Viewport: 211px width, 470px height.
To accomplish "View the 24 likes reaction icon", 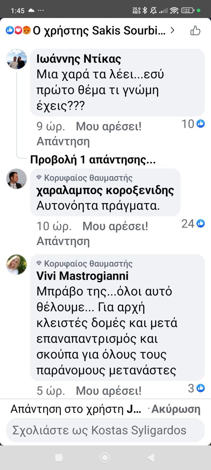I will [201, 223].
